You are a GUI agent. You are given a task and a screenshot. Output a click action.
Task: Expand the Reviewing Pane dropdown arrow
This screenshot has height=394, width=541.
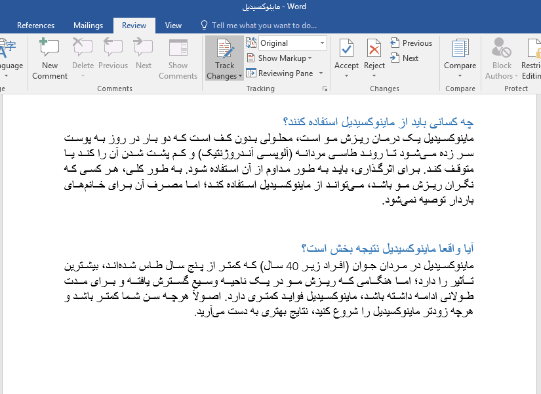pyautogui.click(x=321, y=73)
